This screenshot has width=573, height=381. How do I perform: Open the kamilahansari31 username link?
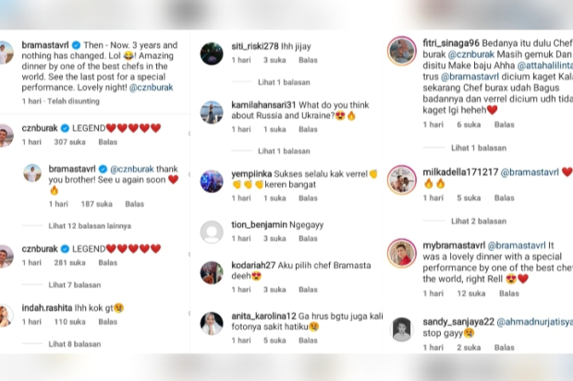tap(263, 105)
